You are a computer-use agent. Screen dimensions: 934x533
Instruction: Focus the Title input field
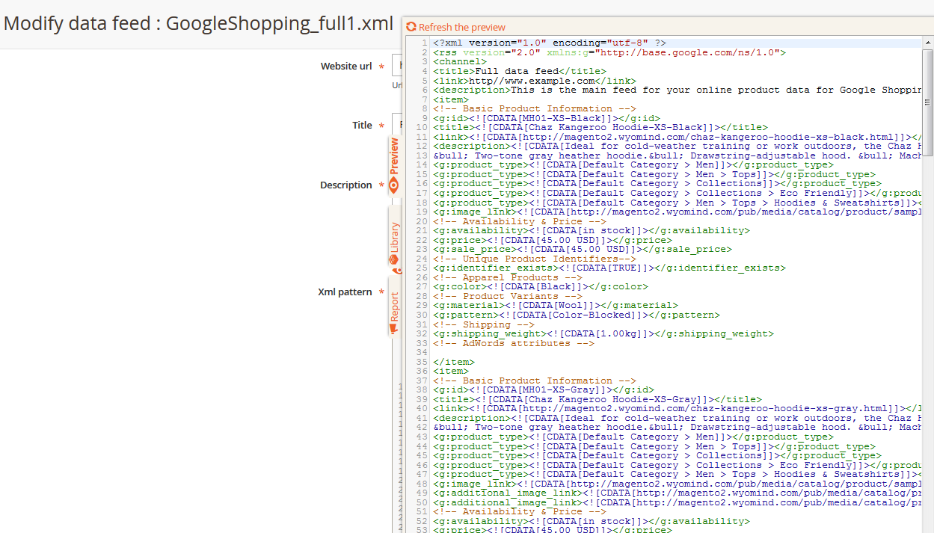click(397, 125)
